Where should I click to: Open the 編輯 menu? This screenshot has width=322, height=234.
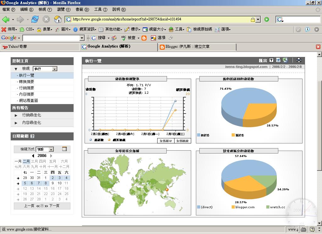point(27,9)
